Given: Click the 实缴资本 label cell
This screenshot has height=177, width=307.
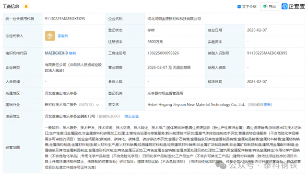Looking at the screenshot, I should pos(224,42).
